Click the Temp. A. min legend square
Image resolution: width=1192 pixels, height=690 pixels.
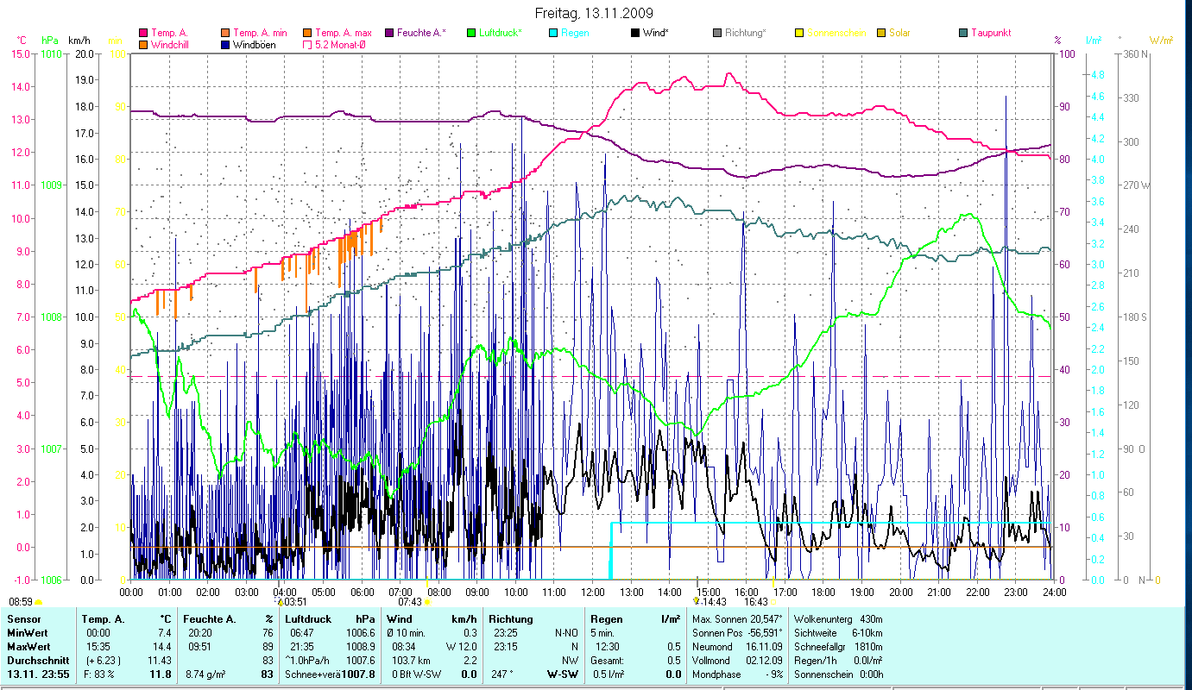pyautogui.click(x=226, y=33)
